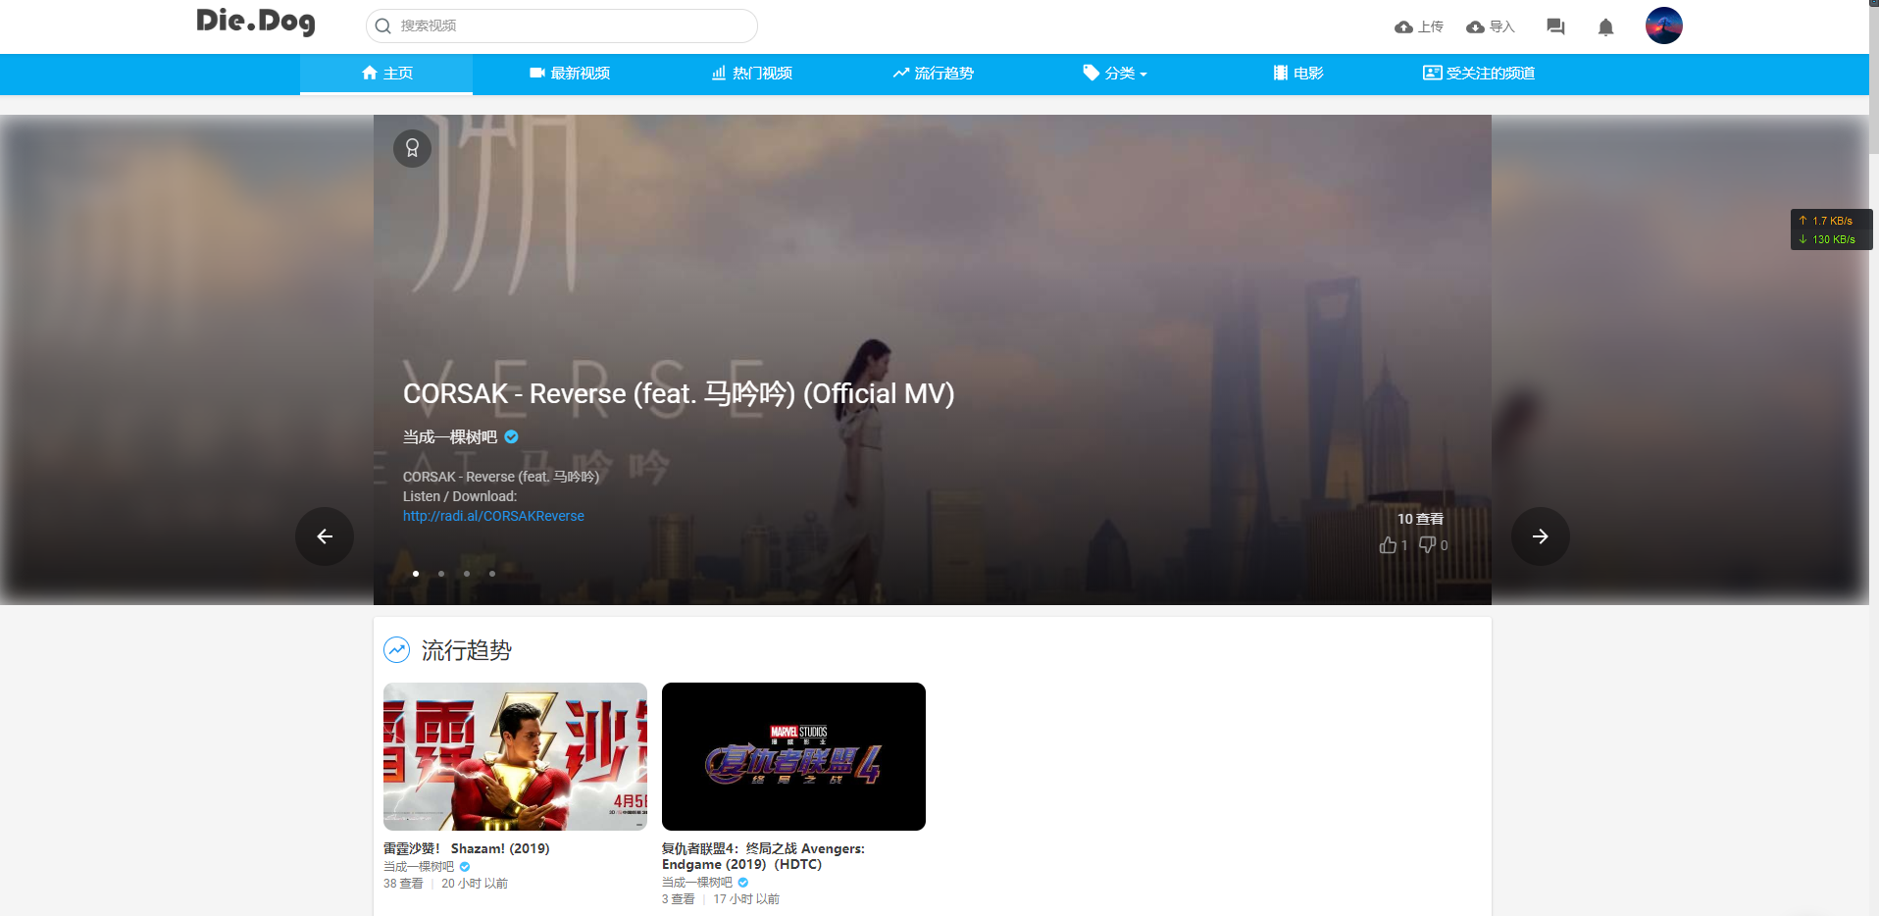
Task: Open the radi.al/CORSAKReverse link
Action: pyautogui.click(x=493, y=516)
